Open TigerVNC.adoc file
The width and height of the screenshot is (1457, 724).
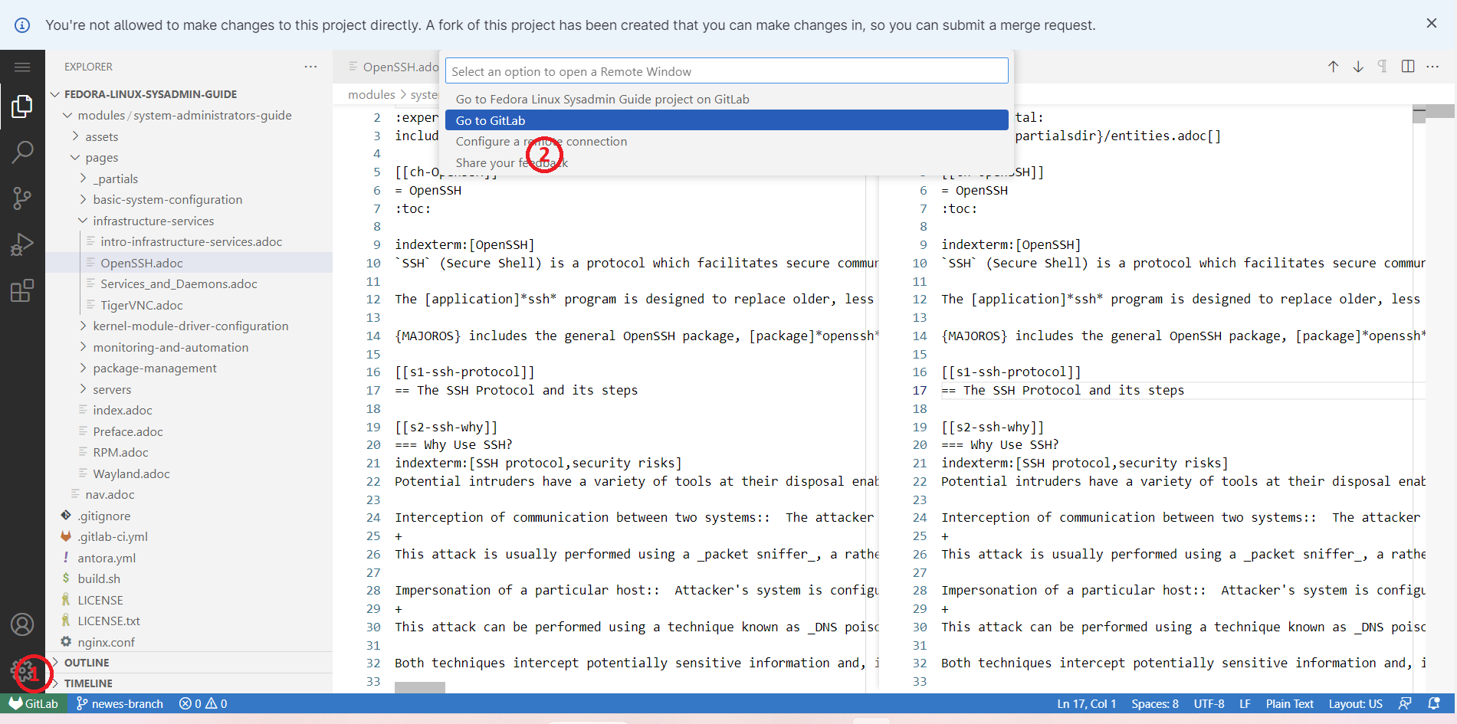[x=189, y=305]
